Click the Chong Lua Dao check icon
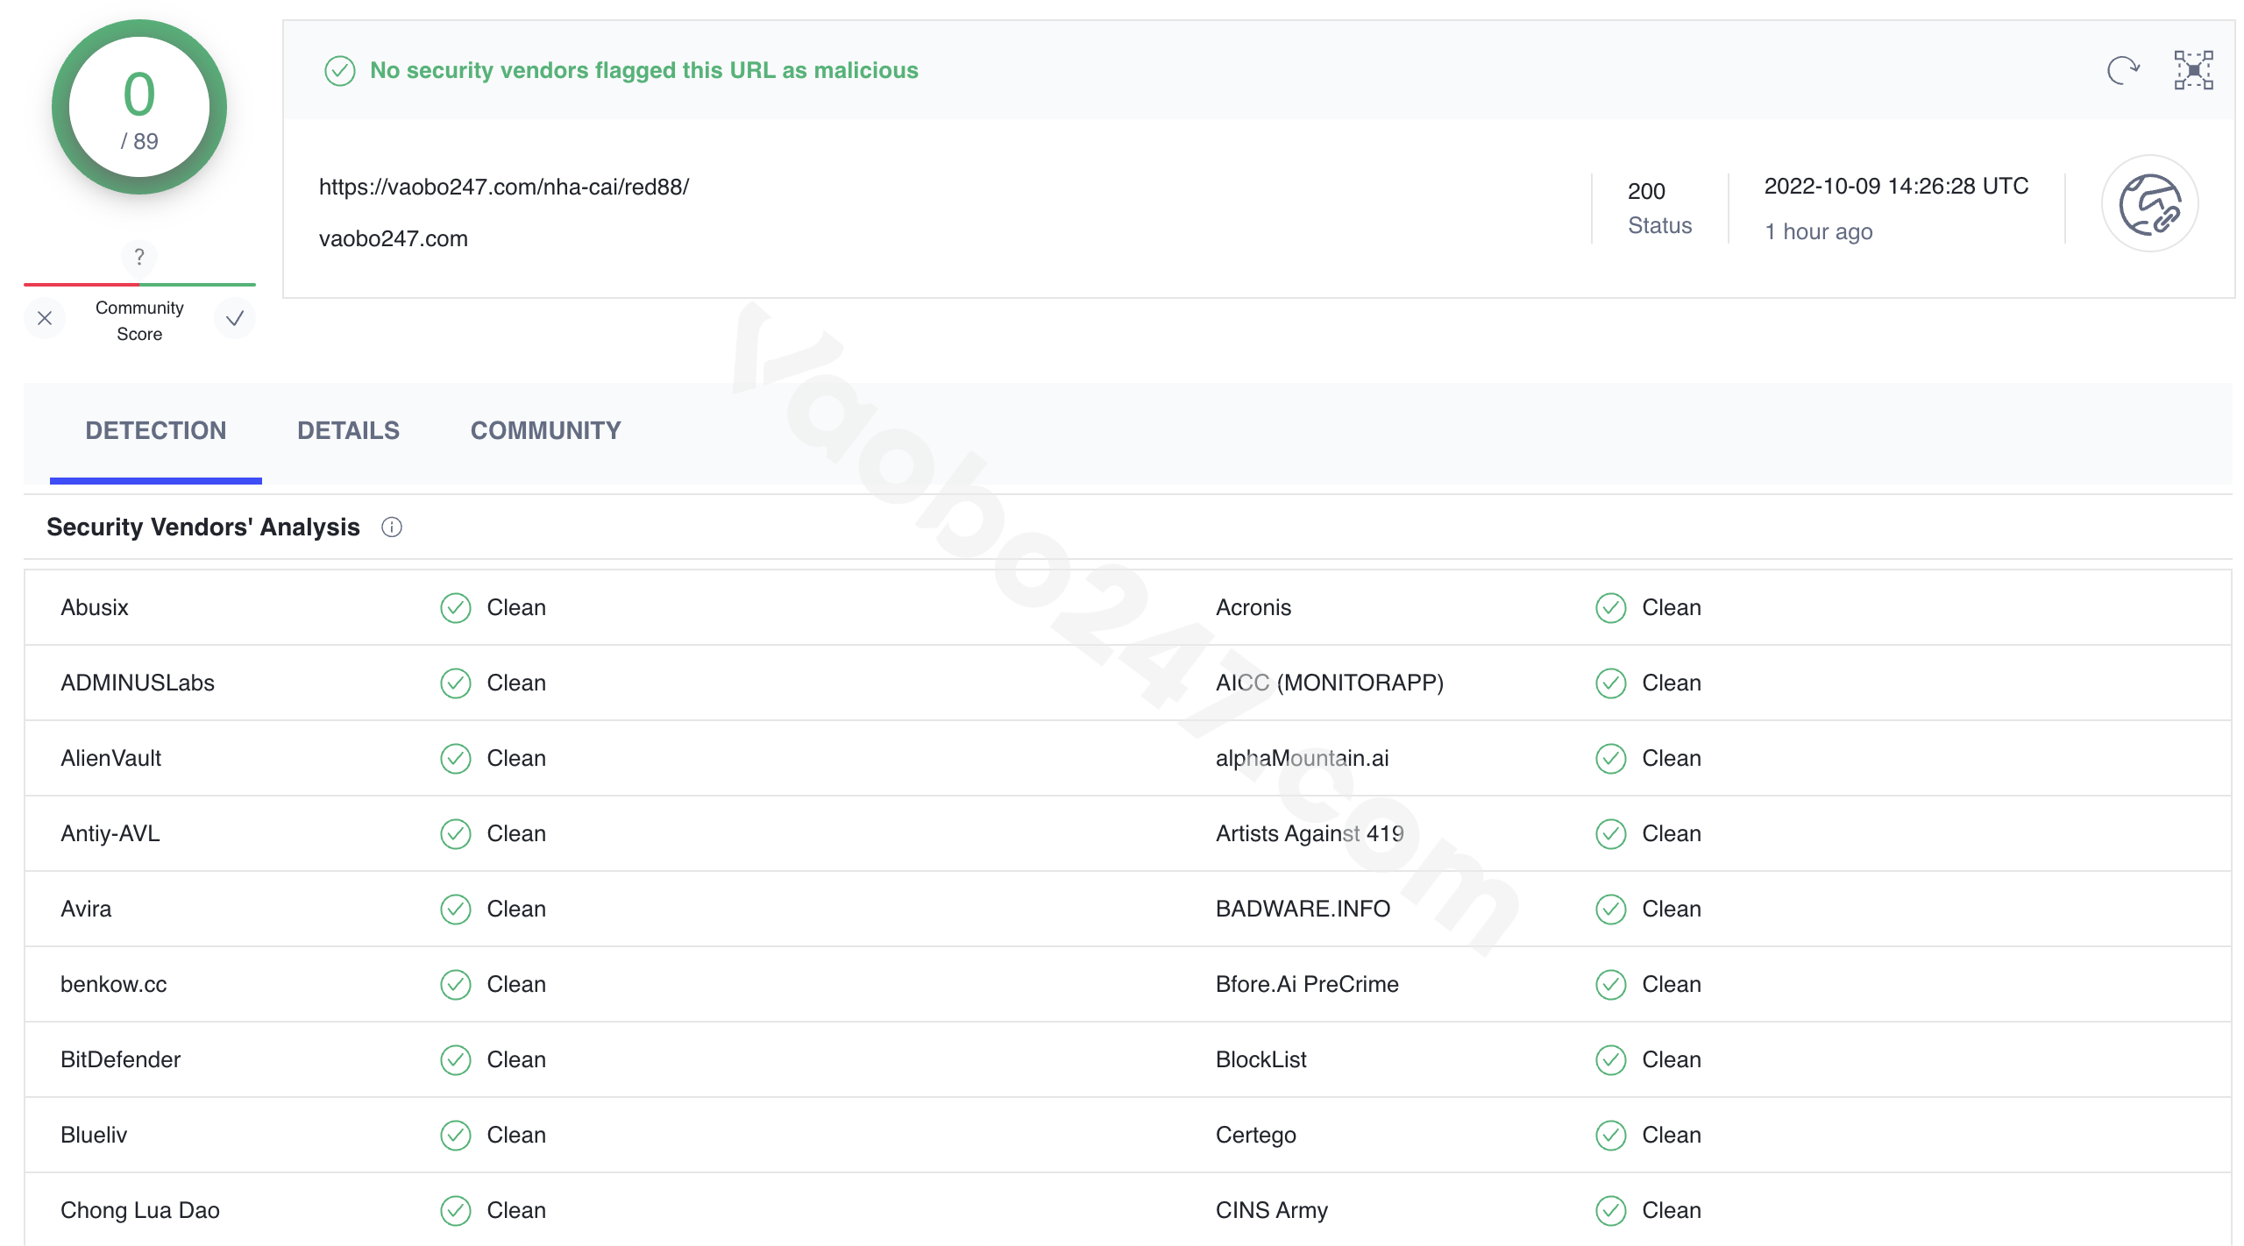Viewport: 2244px width, 1246px height. pos(456,1211)
